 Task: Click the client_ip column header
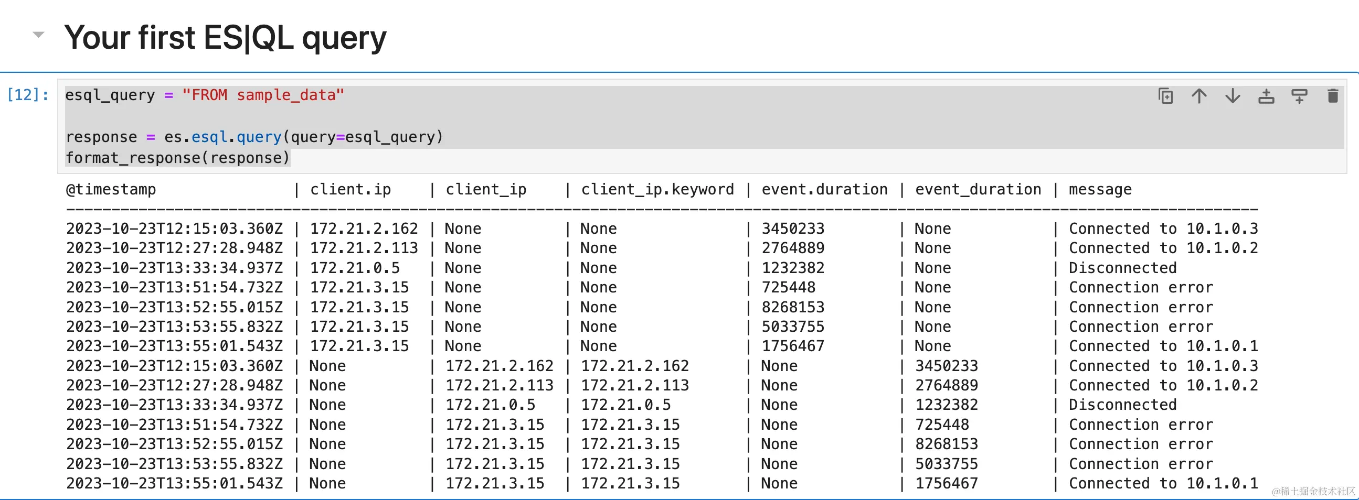point(486,190)
